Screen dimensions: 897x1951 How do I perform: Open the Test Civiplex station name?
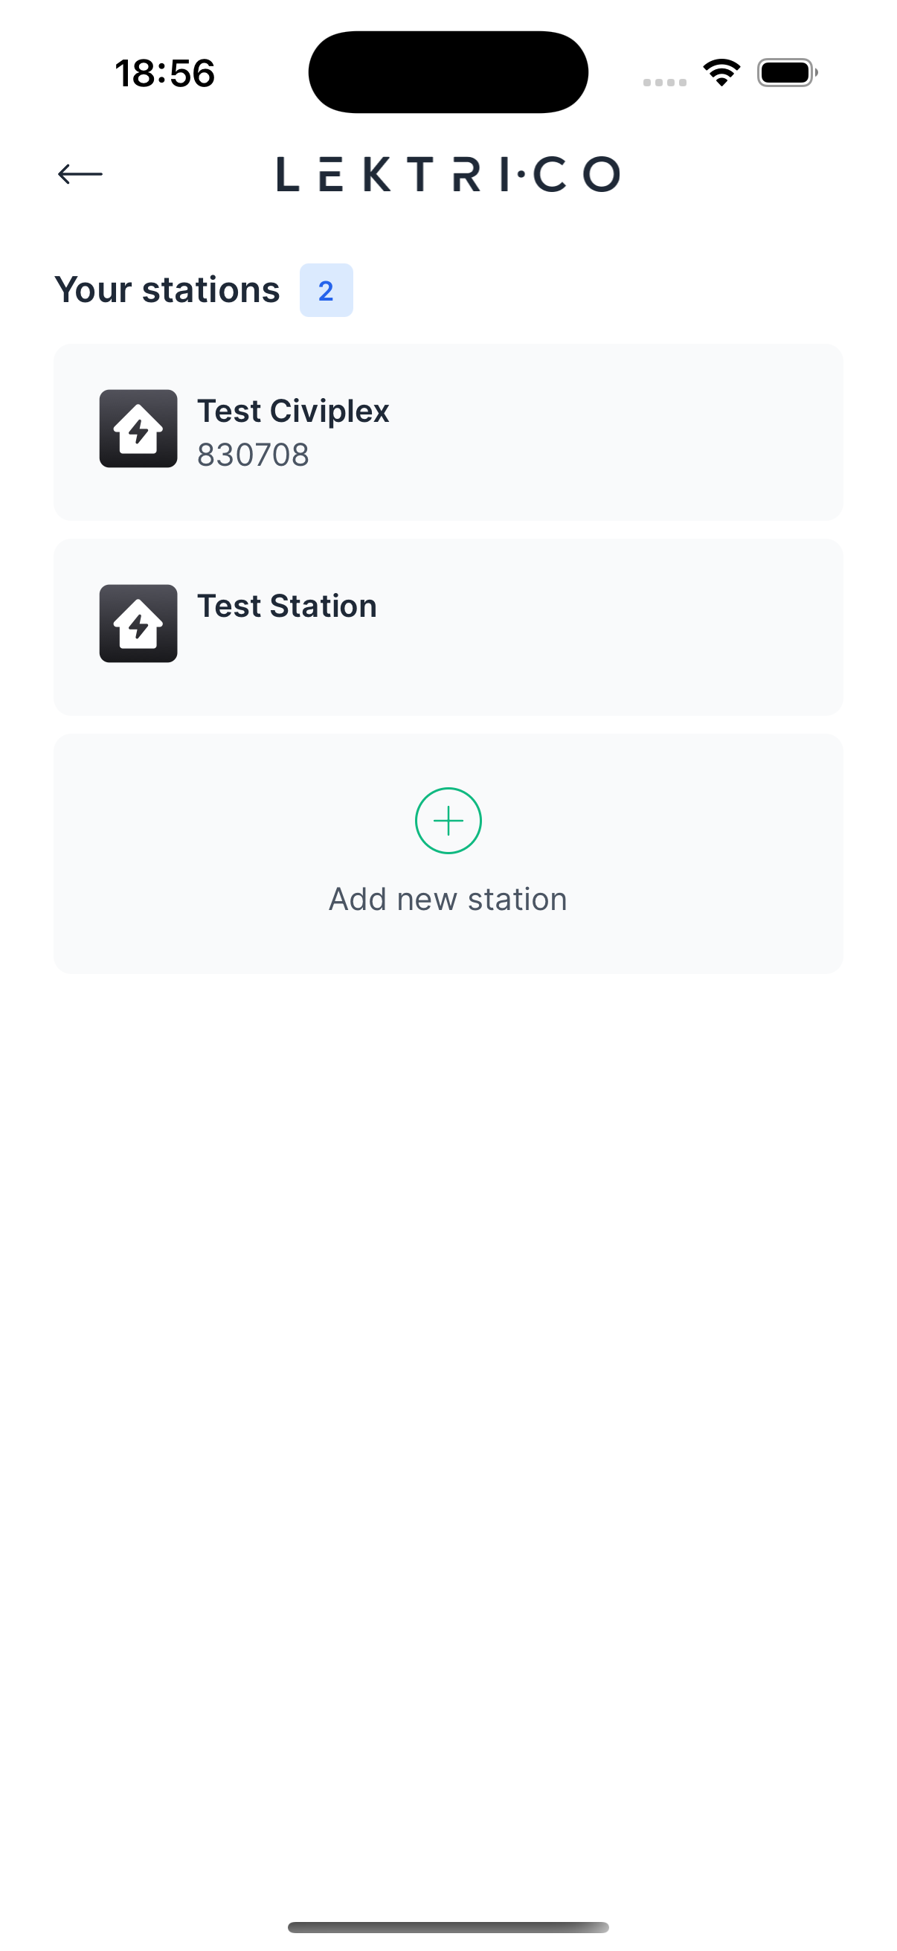(293, 411)
